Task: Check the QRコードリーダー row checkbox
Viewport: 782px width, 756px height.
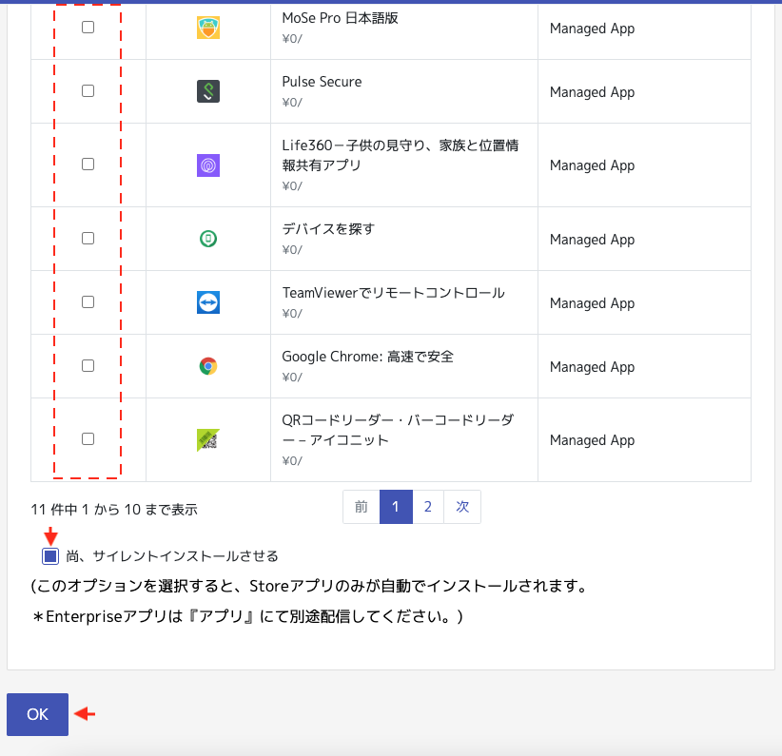Action: (88, 438)
